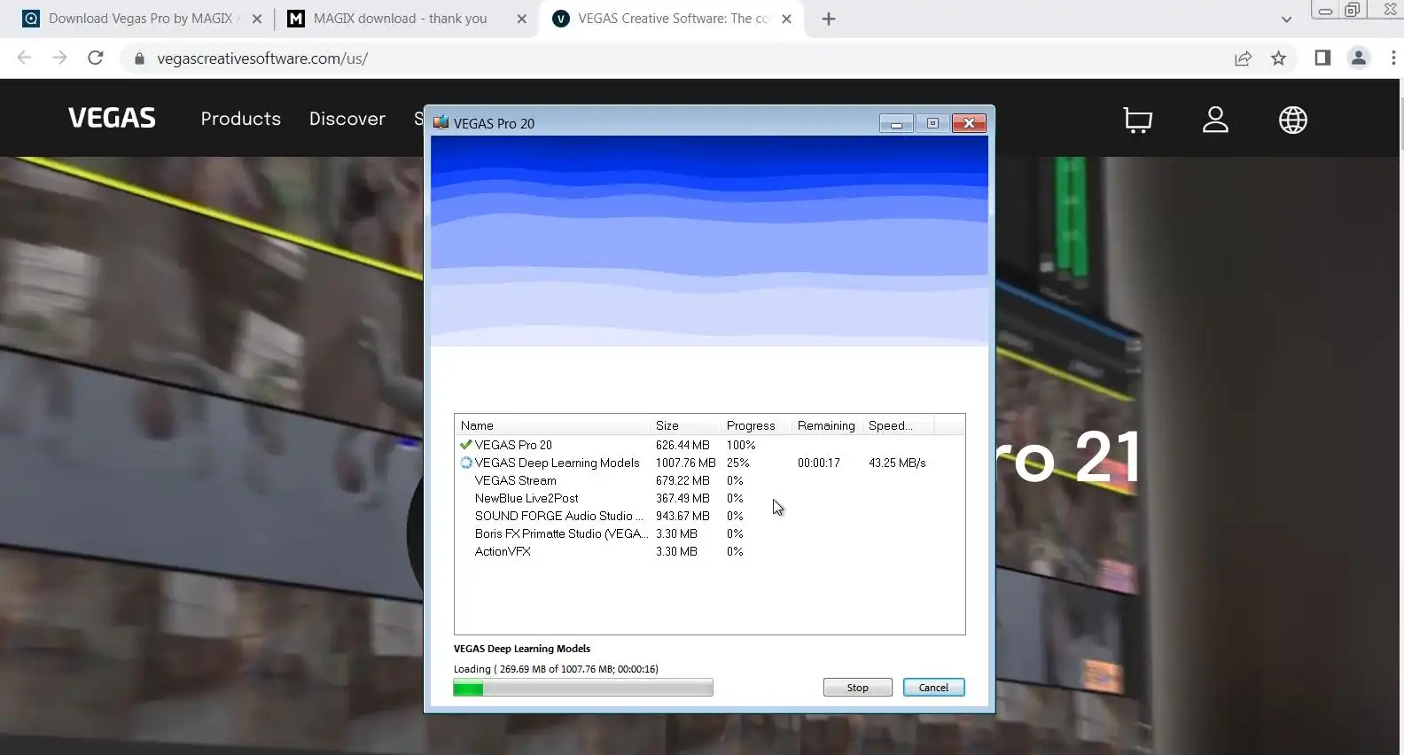Viewport: 1404px width, 755px height.
Task: Click the 43.25 MB/s speed value
Action: point(897,463)
